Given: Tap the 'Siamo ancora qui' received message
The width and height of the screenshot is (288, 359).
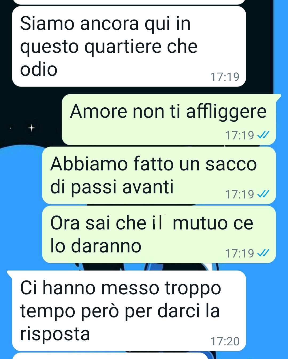Looking at the screenshot, I should 129,46.
